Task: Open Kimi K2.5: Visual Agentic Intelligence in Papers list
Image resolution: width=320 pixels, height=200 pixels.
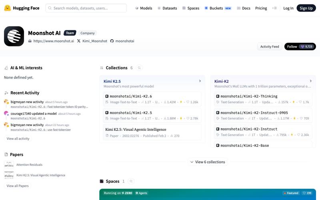Action: (x=41, y=175)
